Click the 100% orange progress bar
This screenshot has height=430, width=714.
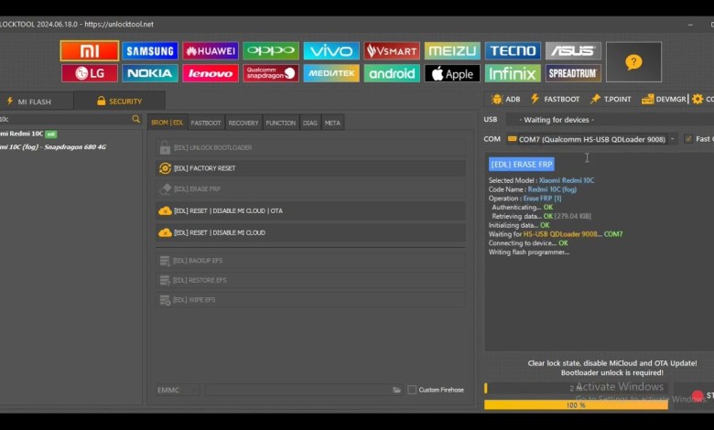click(576, 404)
